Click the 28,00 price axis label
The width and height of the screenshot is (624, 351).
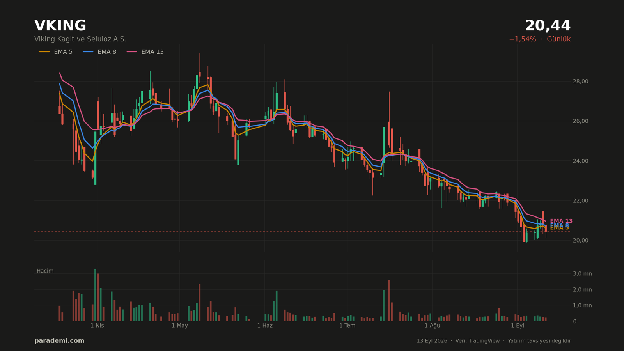coord(581,82)
